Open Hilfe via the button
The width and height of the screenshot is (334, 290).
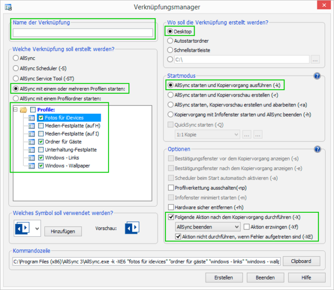[x=306, y=277]
